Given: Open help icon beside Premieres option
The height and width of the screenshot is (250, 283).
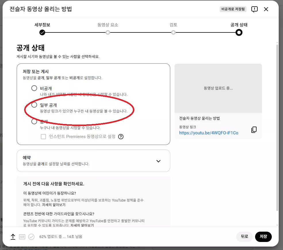Looking at the screenshot, I should click(x=121, y=137).
